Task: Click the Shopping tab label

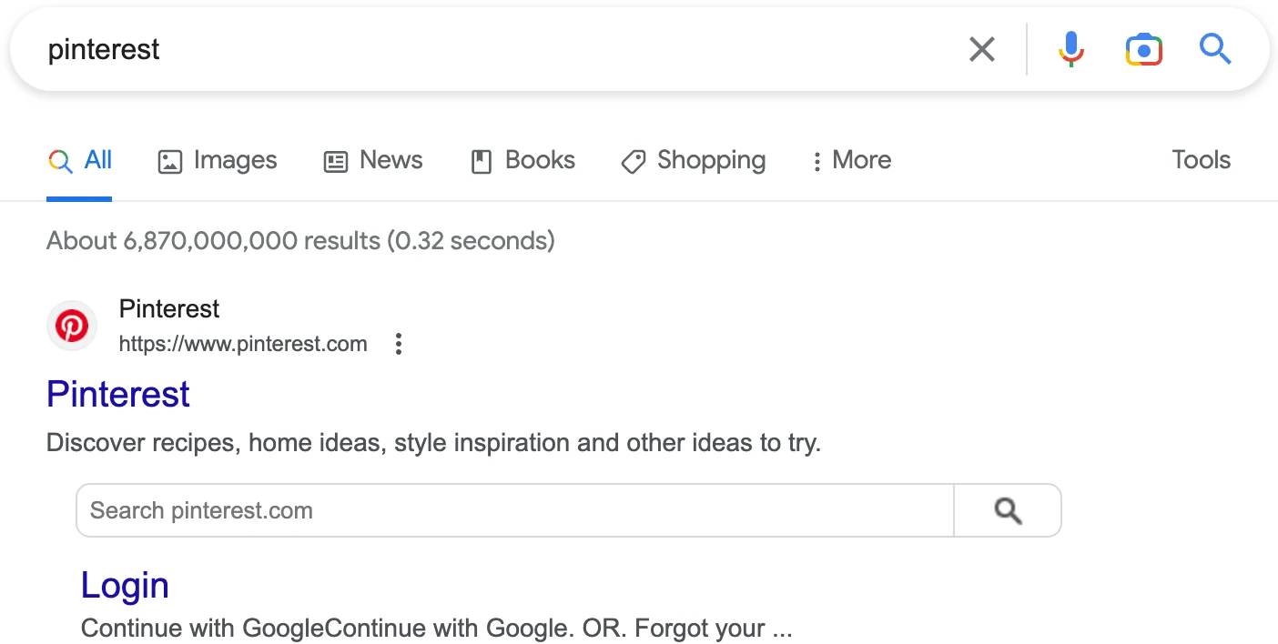Action: point(711,160)
